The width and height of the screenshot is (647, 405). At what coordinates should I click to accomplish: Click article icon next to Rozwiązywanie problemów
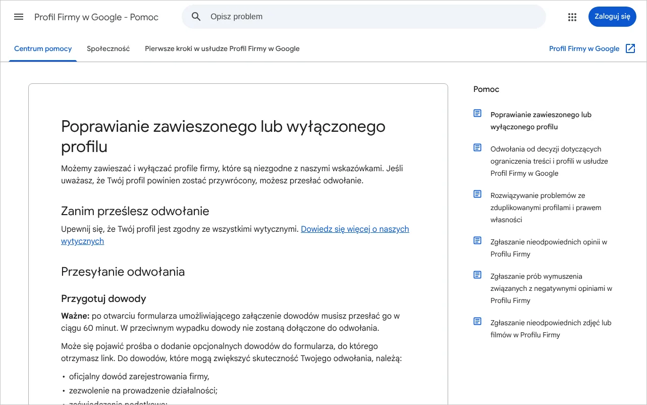coord(477,194)
